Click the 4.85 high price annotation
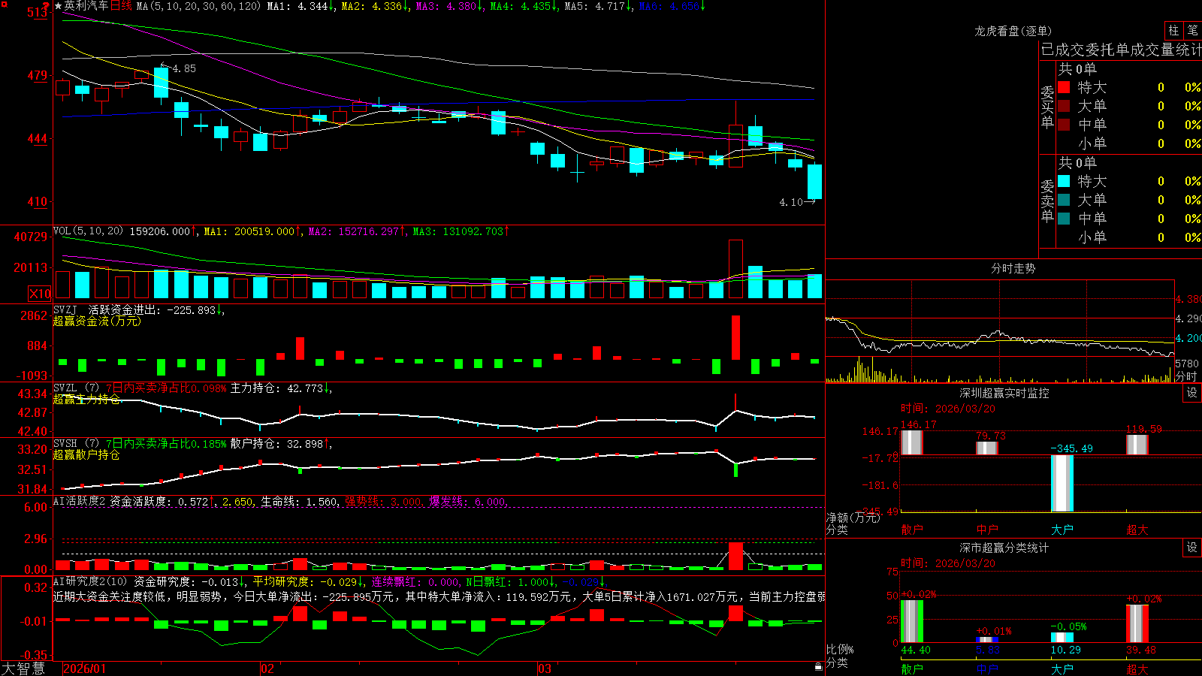The image size is (1202, 676). 184,68
